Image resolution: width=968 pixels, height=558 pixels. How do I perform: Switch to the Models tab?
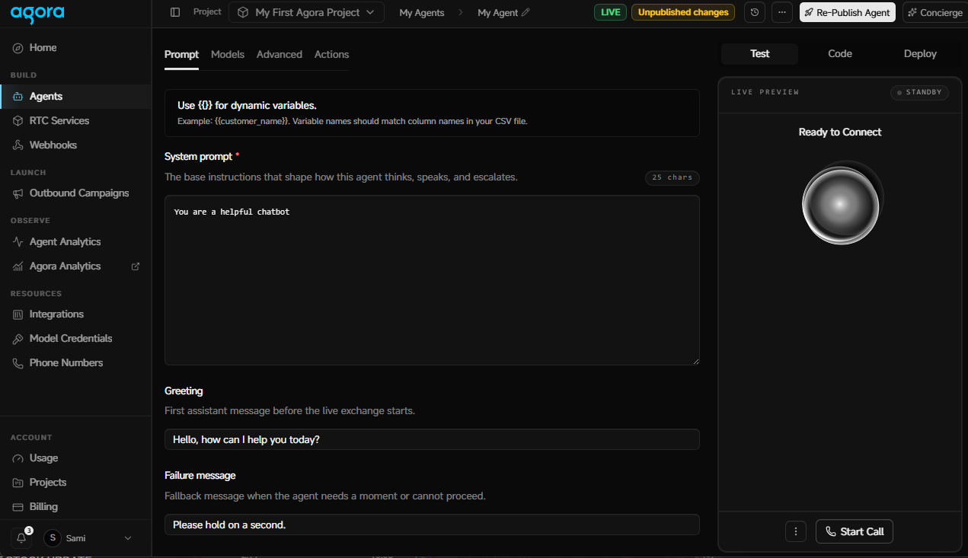228,54
